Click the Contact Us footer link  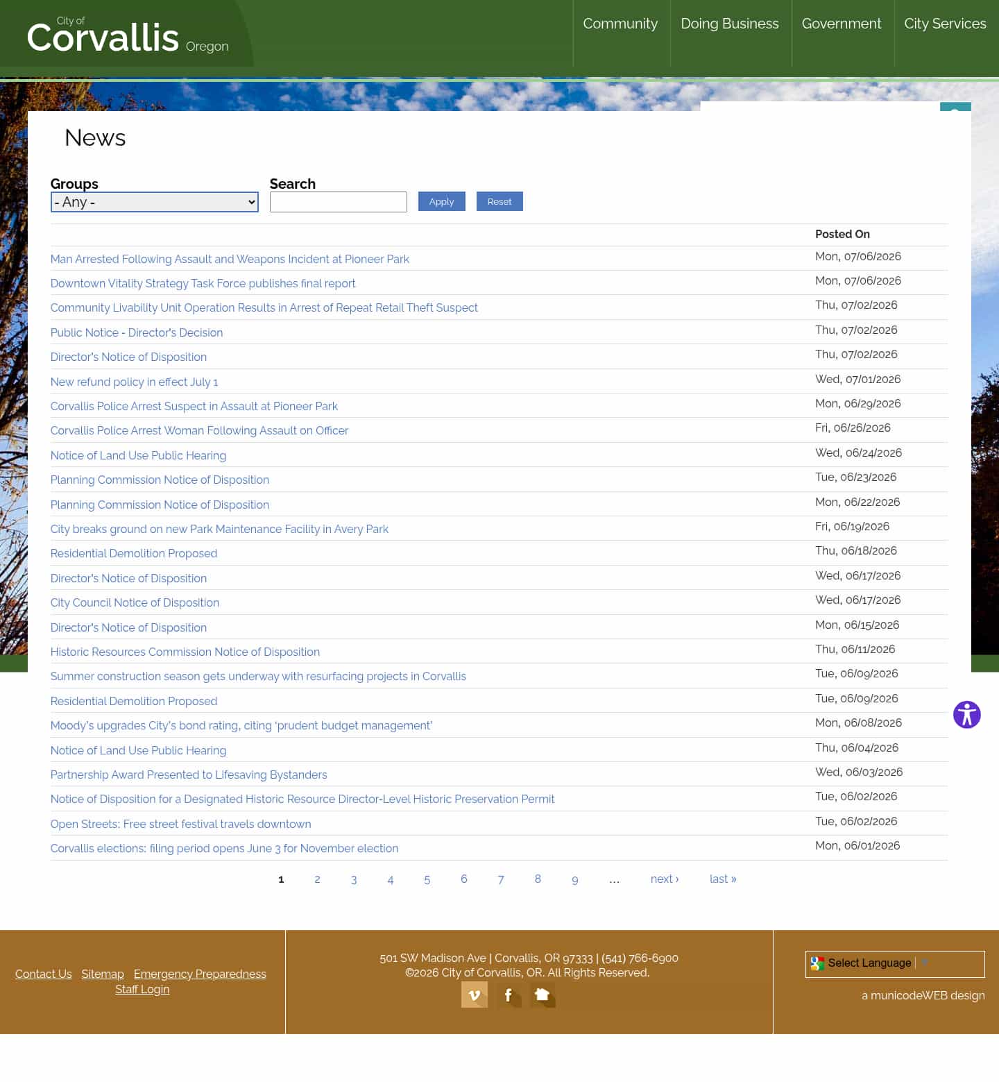(44, 974)
